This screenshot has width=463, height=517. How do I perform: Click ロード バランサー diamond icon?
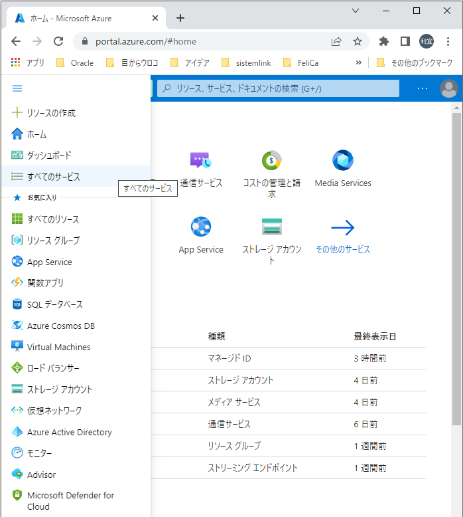click(17, 367)
